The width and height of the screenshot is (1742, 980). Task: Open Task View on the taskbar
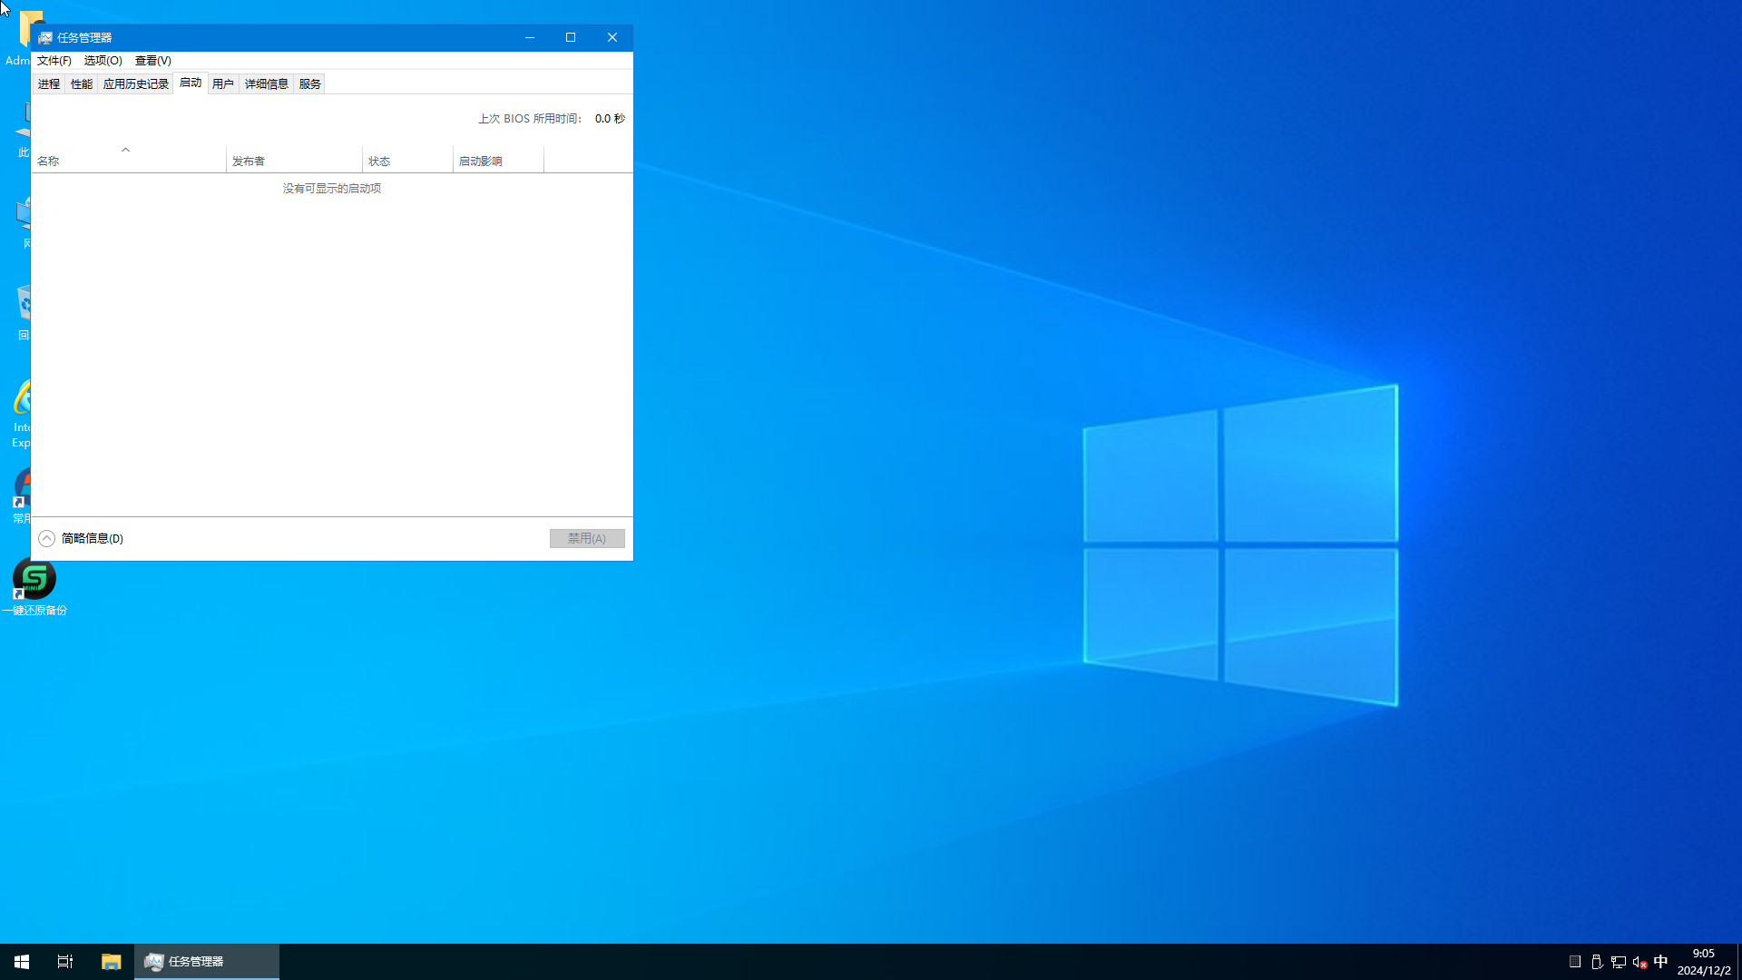pyautogui.click(x=65, y=962)
